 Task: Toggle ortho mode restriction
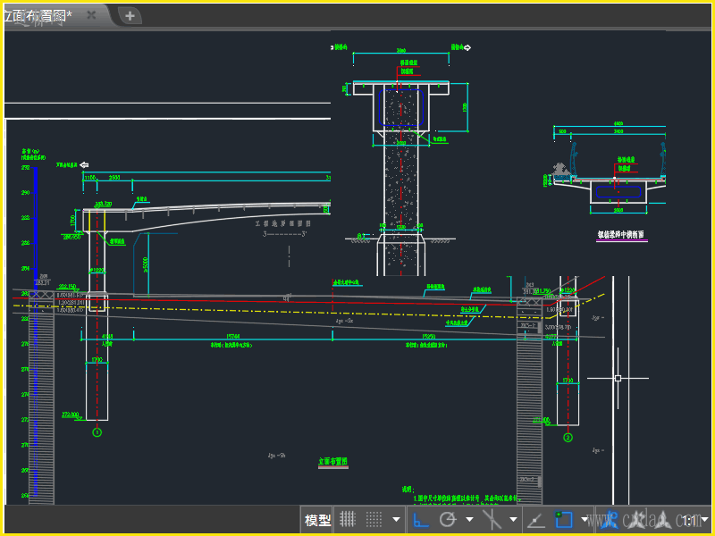point(422,519)
